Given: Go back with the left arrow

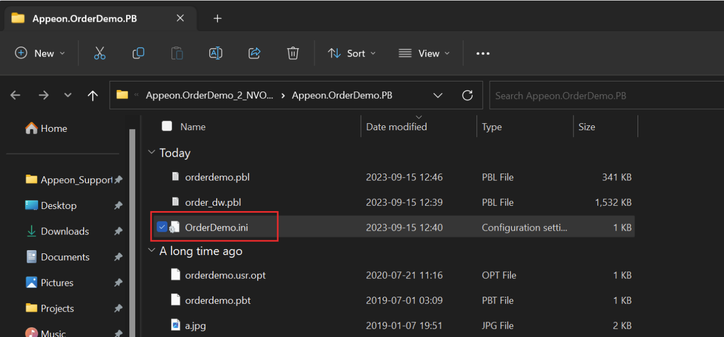Looking at the screenshot, I should [15, 95].
